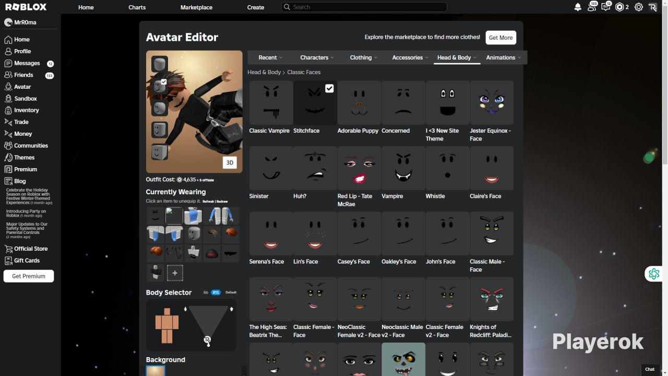The image size is (668, 376).
Task: Click the Profile icon in sidebar
Action: point(8,51)
